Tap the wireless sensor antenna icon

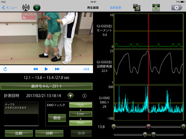click(26, 8)
